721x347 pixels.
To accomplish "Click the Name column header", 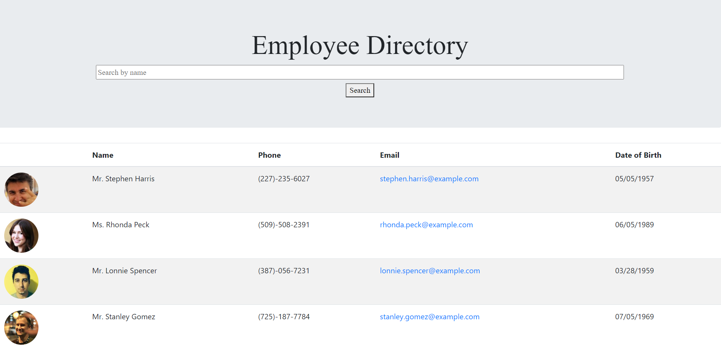I will click(102, 155).
